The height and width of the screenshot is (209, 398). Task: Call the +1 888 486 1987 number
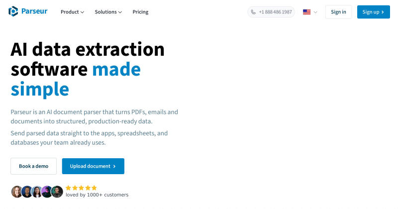(275, 12)
